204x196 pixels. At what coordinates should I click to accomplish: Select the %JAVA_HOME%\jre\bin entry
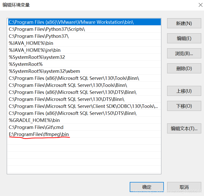click(84, 50)
